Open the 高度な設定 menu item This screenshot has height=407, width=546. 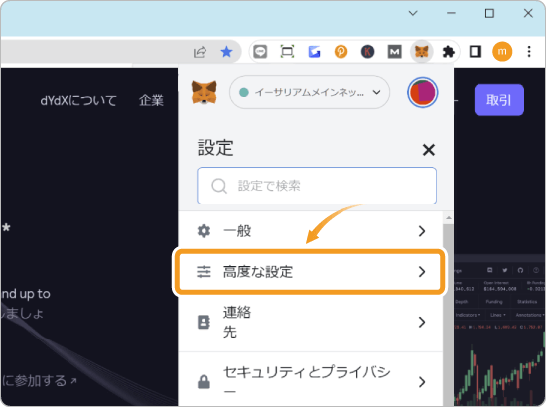[x=310, y=272]
